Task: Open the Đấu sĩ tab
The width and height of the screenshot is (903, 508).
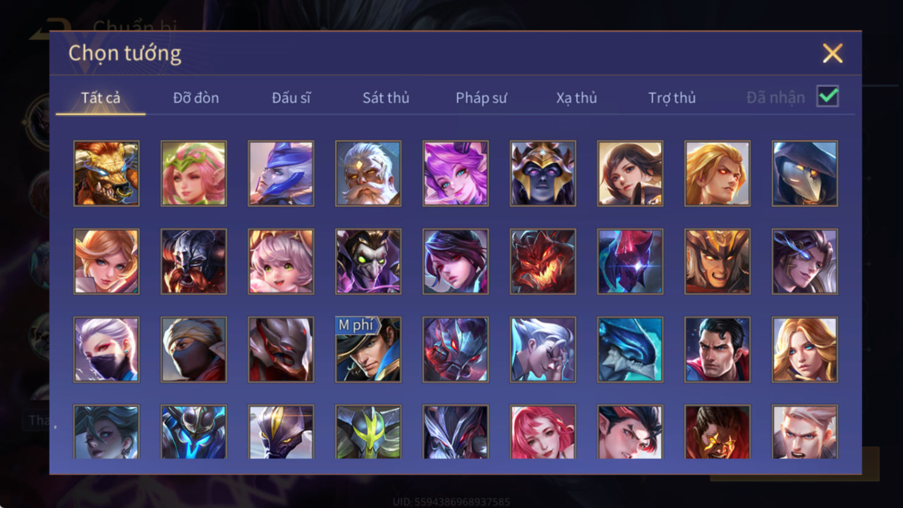Action: pyautogui.click(x=291, y=97)
